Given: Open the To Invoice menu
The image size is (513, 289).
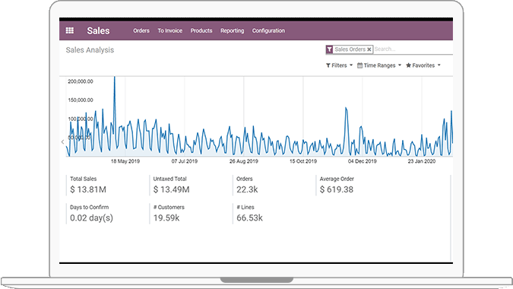Looking at the screenshot, I should coord(169,30).
